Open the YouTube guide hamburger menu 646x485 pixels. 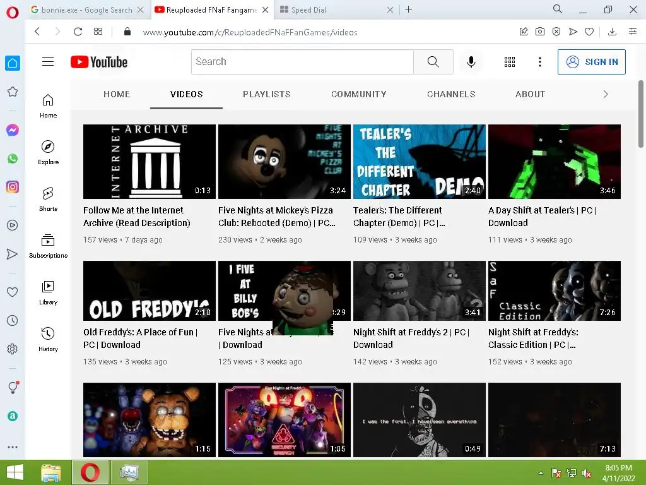point(48,62)
